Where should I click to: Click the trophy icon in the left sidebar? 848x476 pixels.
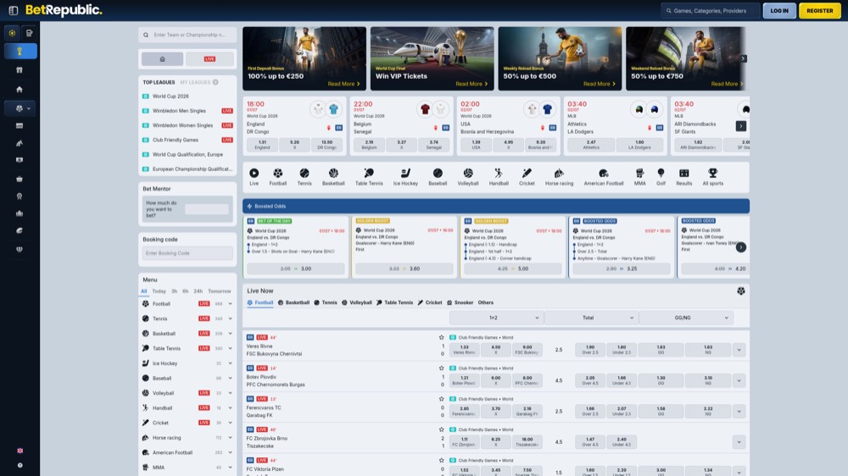coord(20,52)
